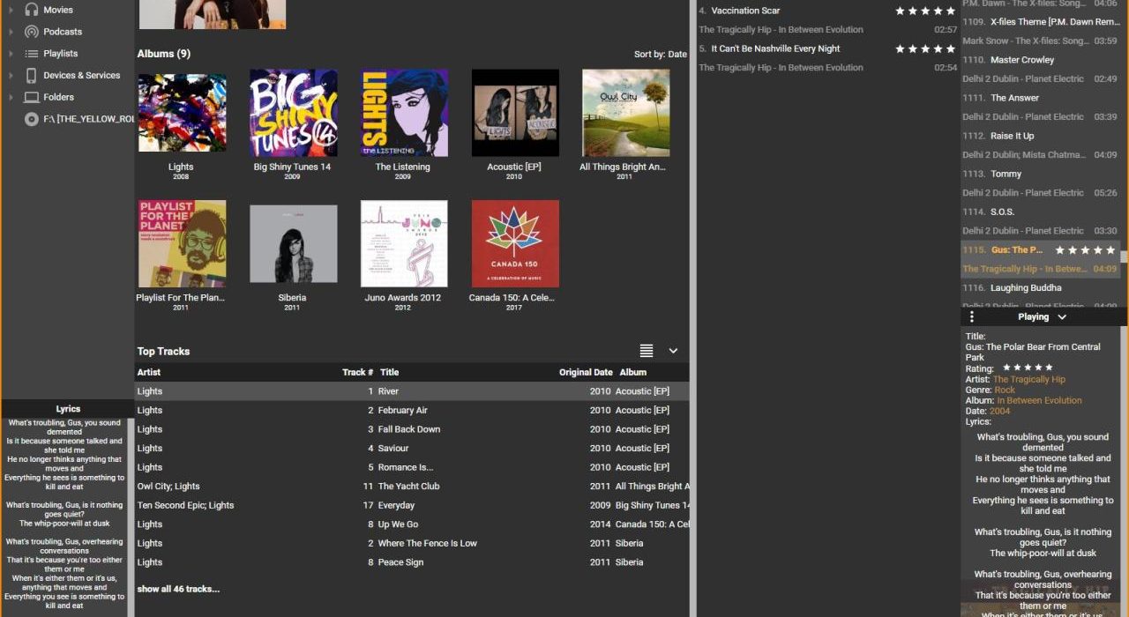Set star rating for Vaccination Scar
This screenshot has width=1129, height=617.
click(x=925, y=11)
